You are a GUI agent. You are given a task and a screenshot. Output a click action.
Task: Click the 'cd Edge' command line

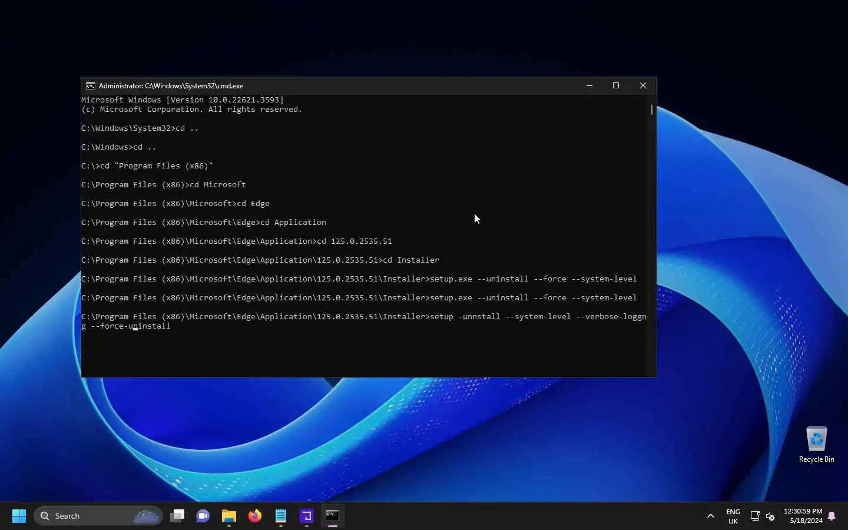pos(175,204)
